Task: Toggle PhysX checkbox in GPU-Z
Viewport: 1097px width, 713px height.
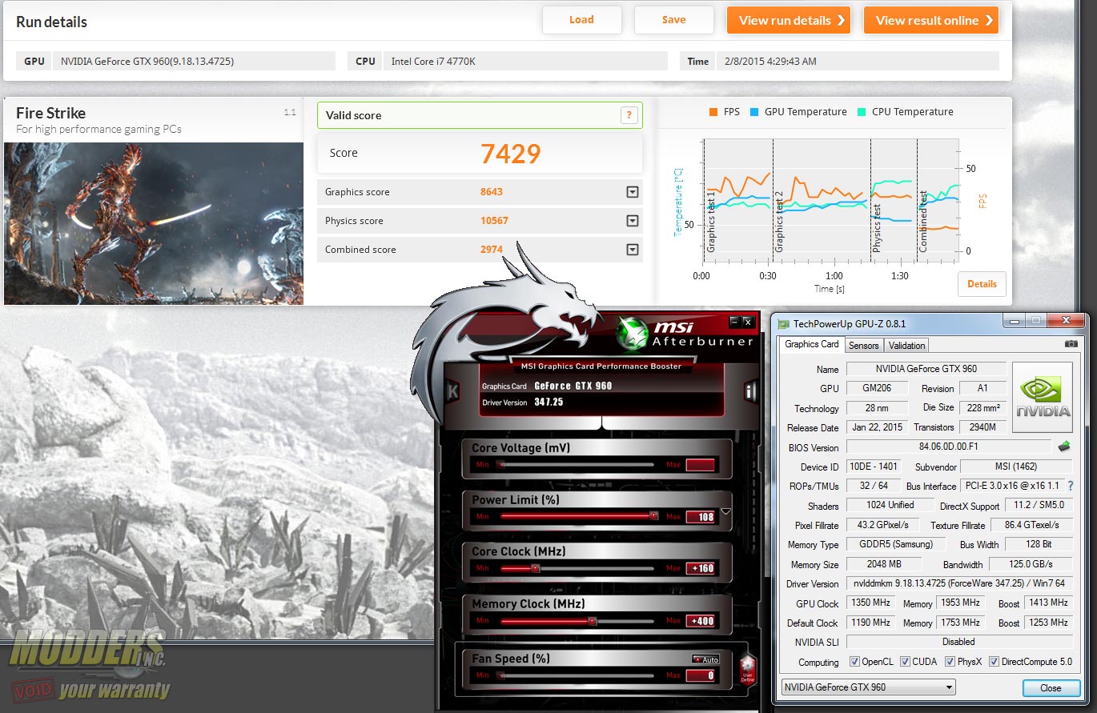Action: 950,662
